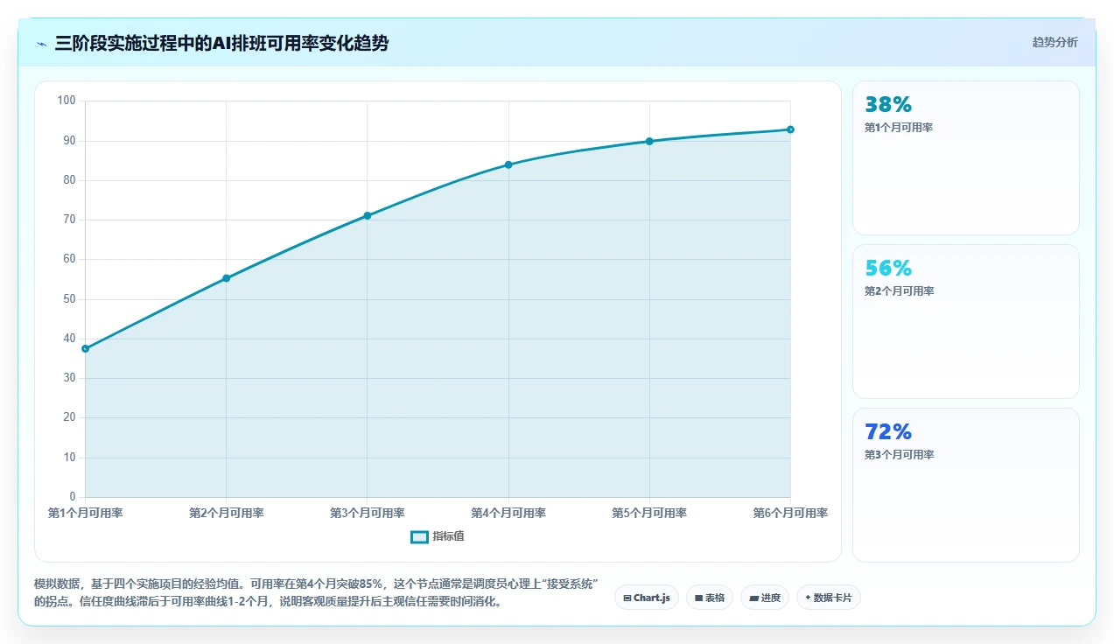Click the 第2个月可用率 label under 56%
The width and height of the screenshot is (1114, 644).
tap(899, 291)
